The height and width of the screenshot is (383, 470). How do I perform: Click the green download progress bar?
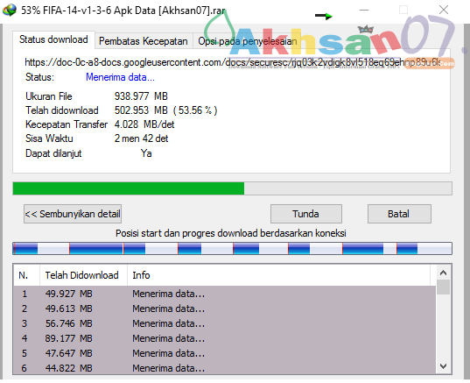(x=232, y=188)
